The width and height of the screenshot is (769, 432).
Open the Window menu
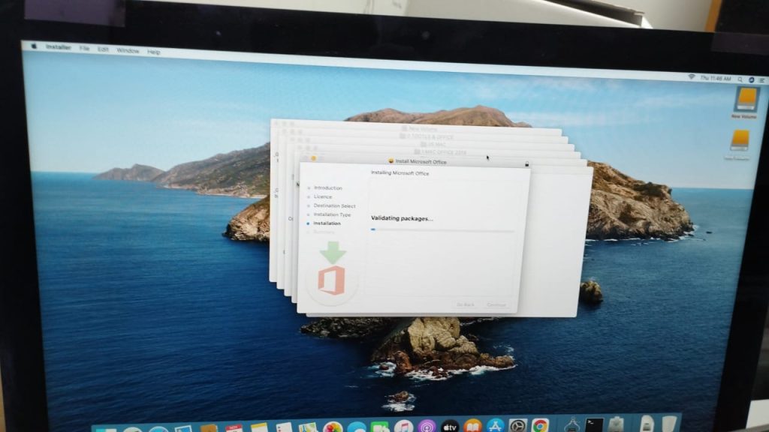[x=128, y=50]
